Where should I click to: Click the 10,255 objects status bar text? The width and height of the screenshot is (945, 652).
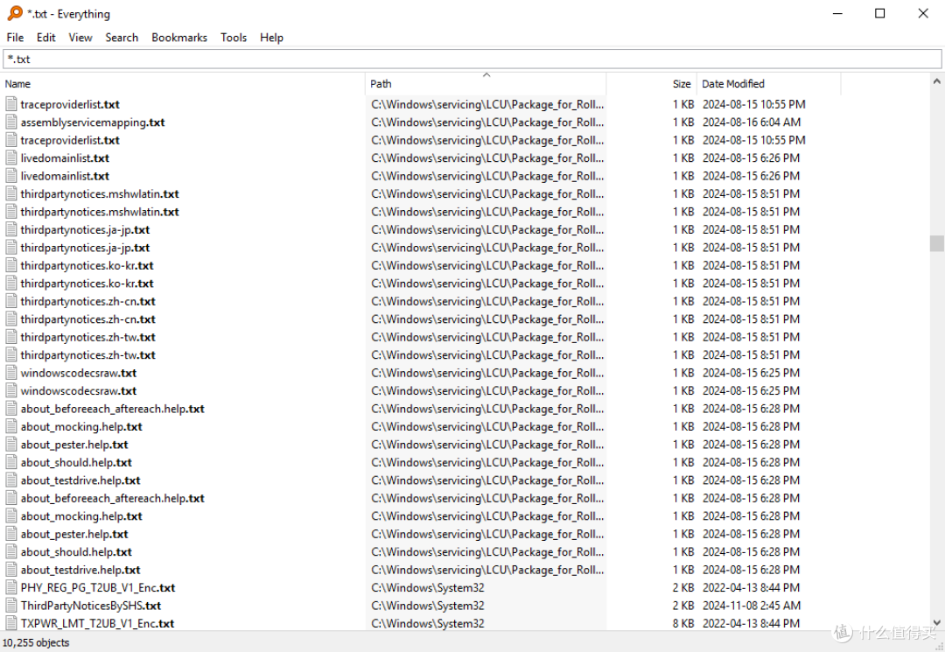click(x=36, y=642)
